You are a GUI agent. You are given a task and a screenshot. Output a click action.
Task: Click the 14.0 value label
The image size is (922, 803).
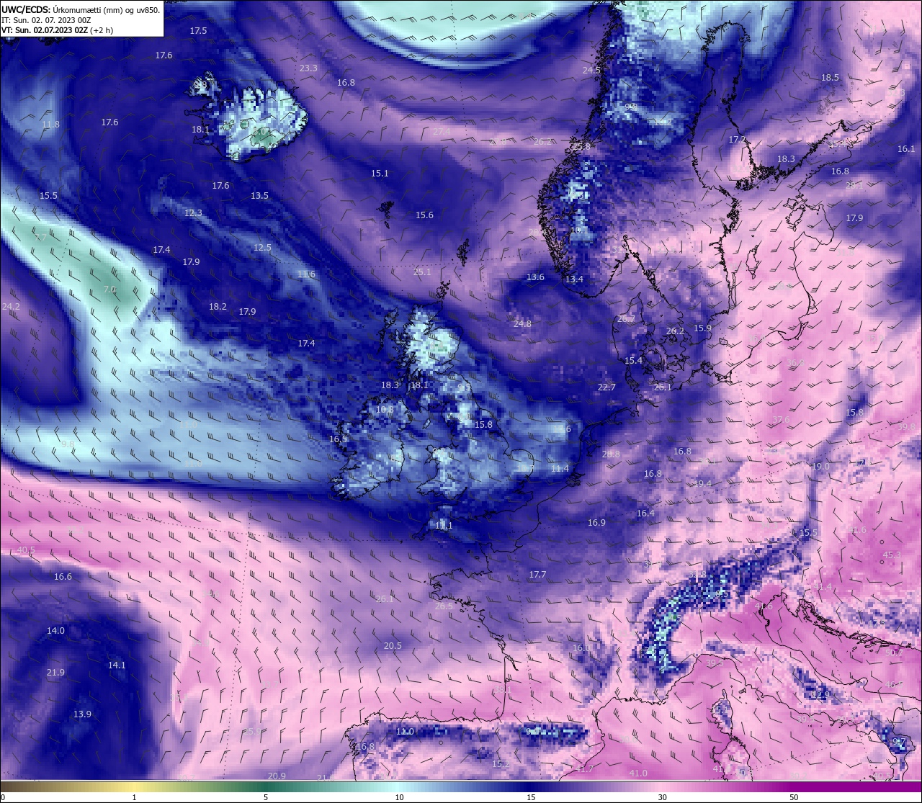55,631
